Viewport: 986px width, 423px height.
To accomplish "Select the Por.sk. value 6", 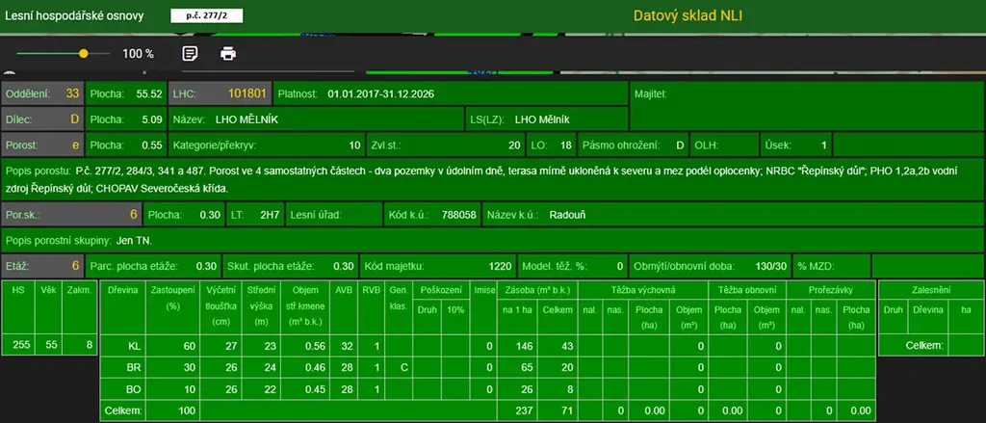I will 133,214.
